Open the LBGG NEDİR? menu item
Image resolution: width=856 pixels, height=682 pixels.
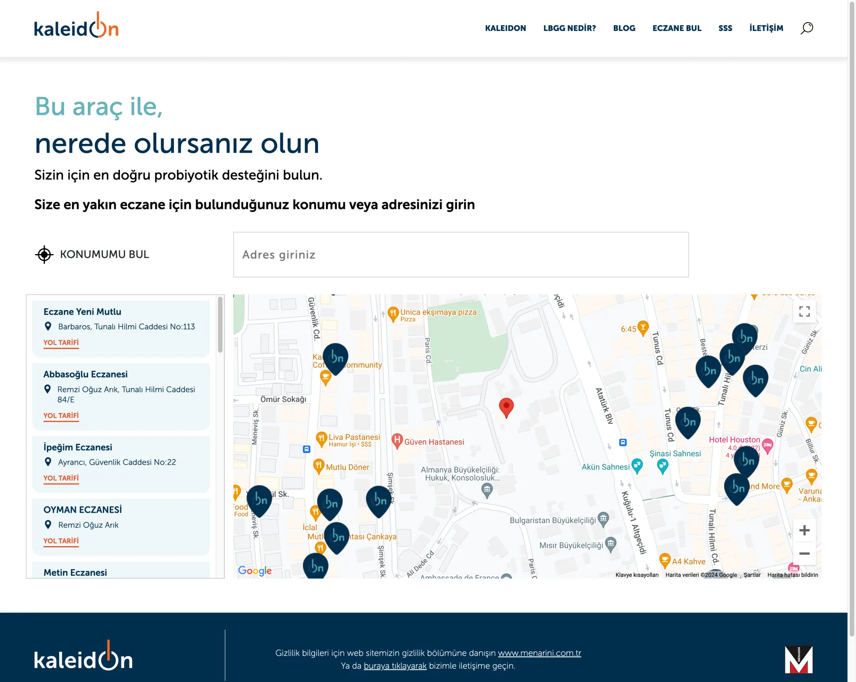point(569,28)
